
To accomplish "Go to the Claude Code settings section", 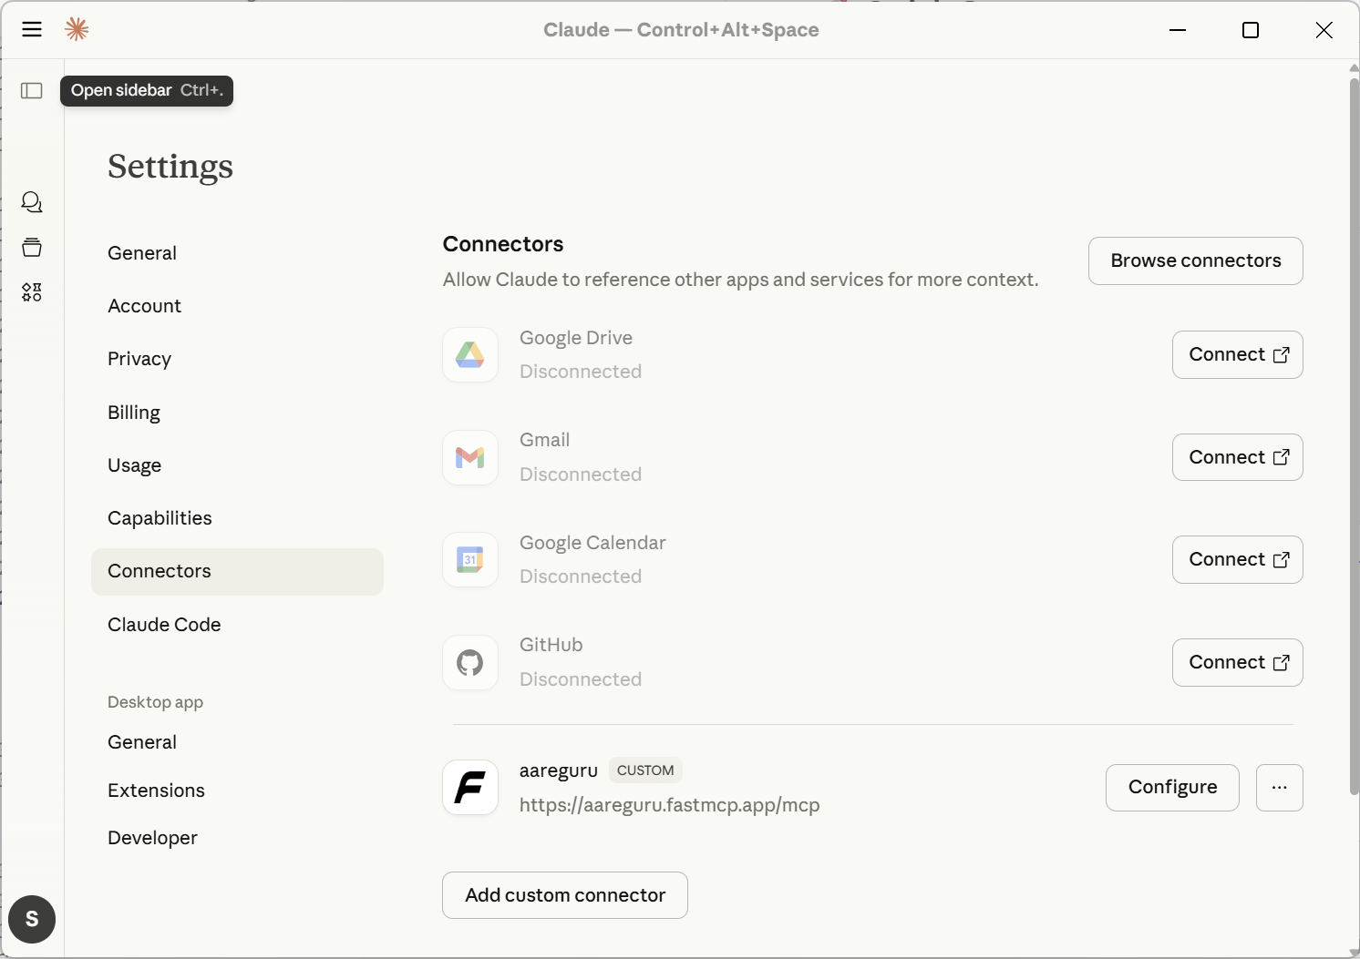I will tap(164, 625).
